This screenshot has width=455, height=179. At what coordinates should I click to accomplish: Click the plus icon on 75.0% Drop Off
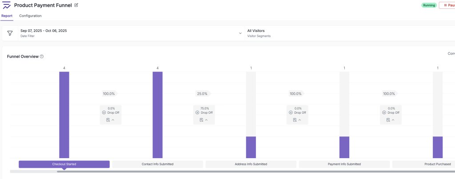(x=197, y=113)
